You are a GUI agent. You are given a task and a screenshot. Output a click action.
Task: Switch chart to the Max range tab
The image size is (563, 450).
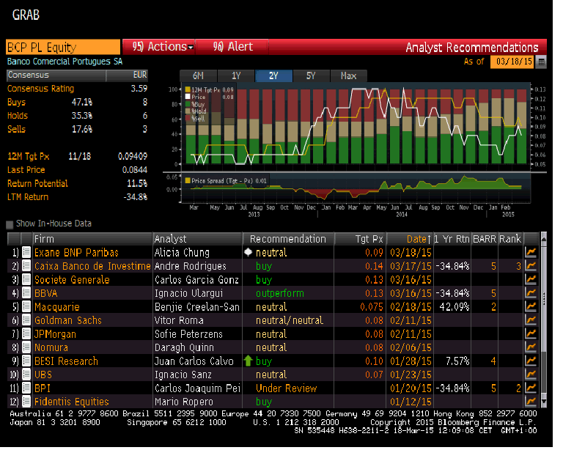[x=348, y=75]
